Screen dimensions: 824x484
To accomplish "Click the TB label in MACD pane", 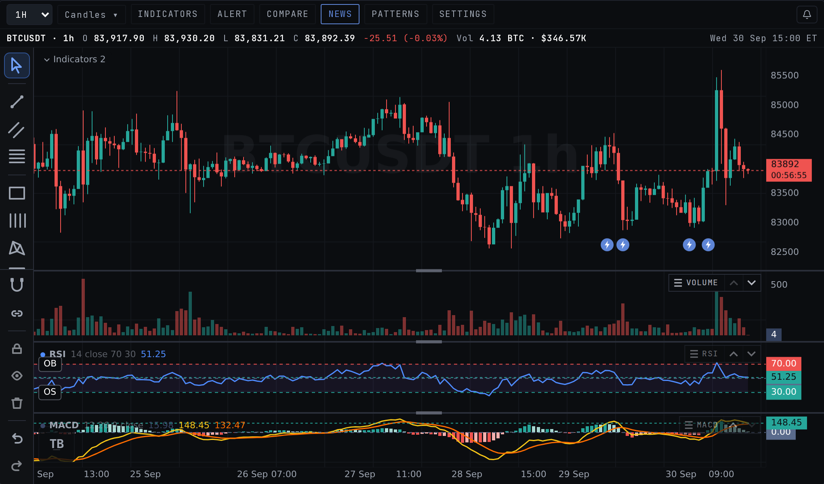I will [x=57, y=444].
